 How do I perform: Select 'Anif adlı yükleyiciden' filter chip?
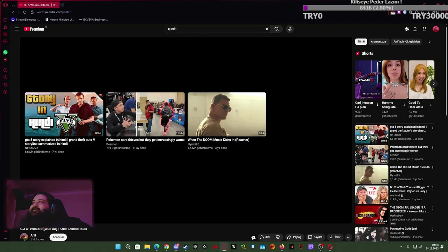pos(406,42)
